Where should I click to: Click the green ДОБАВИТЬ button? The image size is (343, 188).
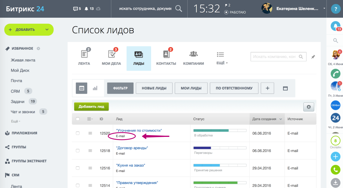(29, 30)
